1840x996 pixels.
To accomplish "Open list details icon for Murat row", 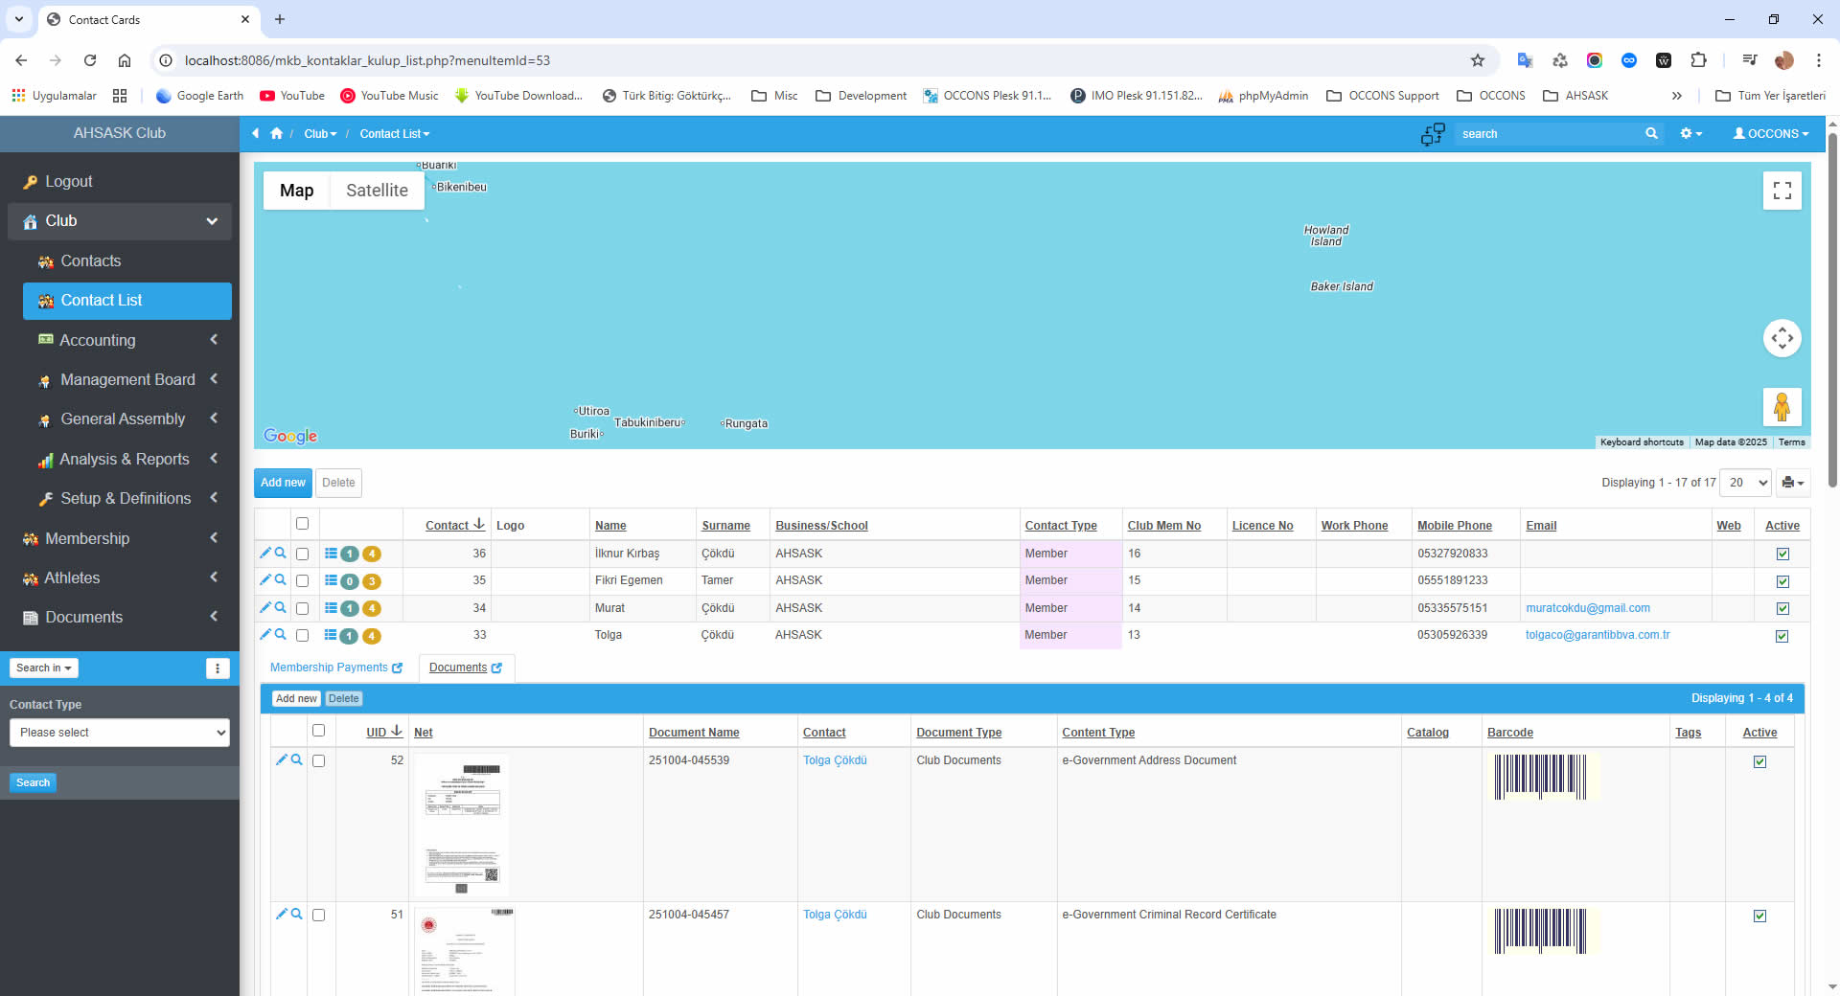I will [x=331, y=608].
